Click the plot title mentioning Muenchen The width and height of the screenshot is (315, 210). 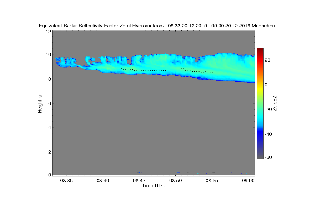[x=157, y=26]
